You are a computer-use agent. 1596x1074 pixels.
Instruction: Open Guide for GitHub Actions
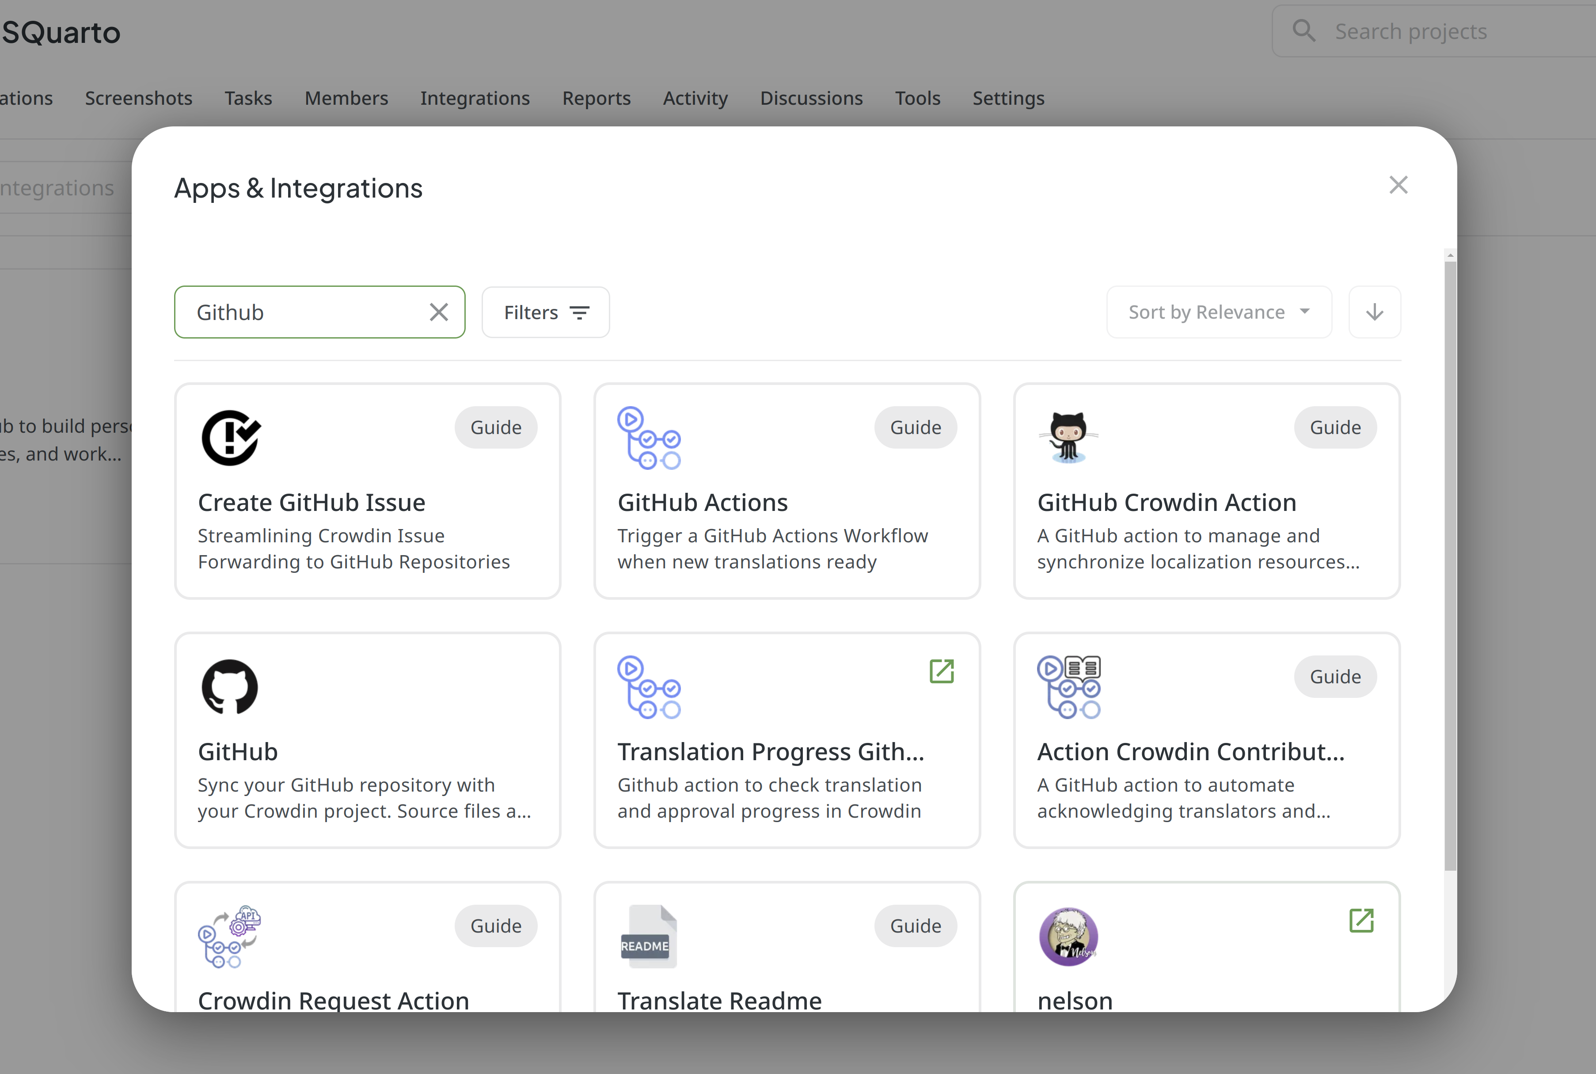(x=916, y=427)
